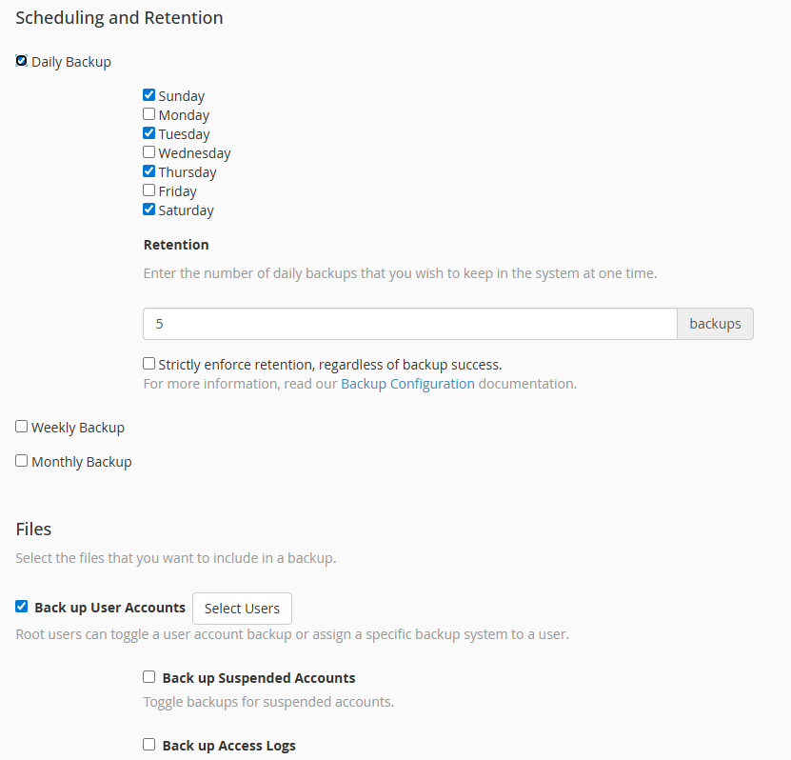Enable Monday backup day
Viewport: 791px width, 760px height.
pos(148,114)
